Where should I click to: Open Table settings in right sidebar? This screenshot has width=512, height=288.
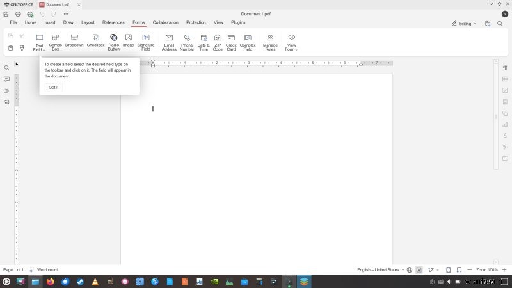[x=505, y=79]
